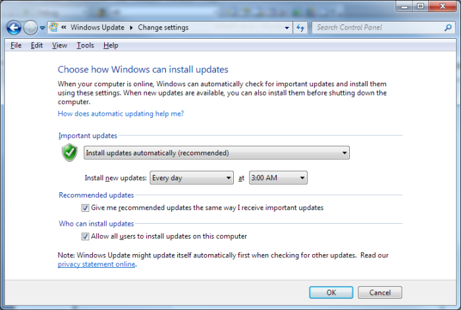Viewport: 461px width, 310px height.
Task: Click the Cancel button
Action: 380,293
